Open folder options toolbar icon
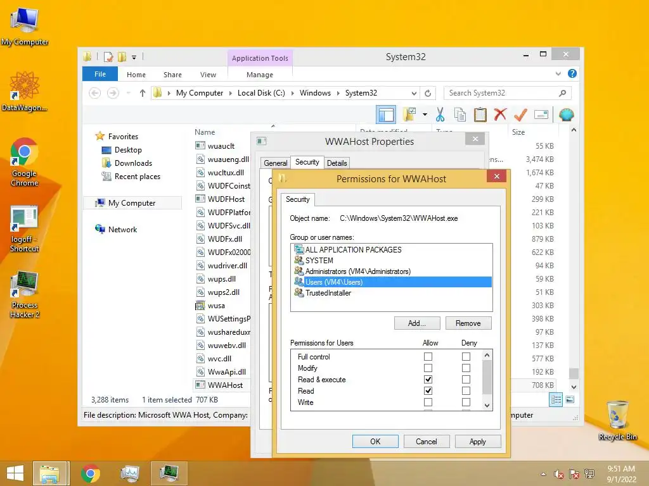The width and height of the screenshot is (649, 486). click(x=409, y=115)
